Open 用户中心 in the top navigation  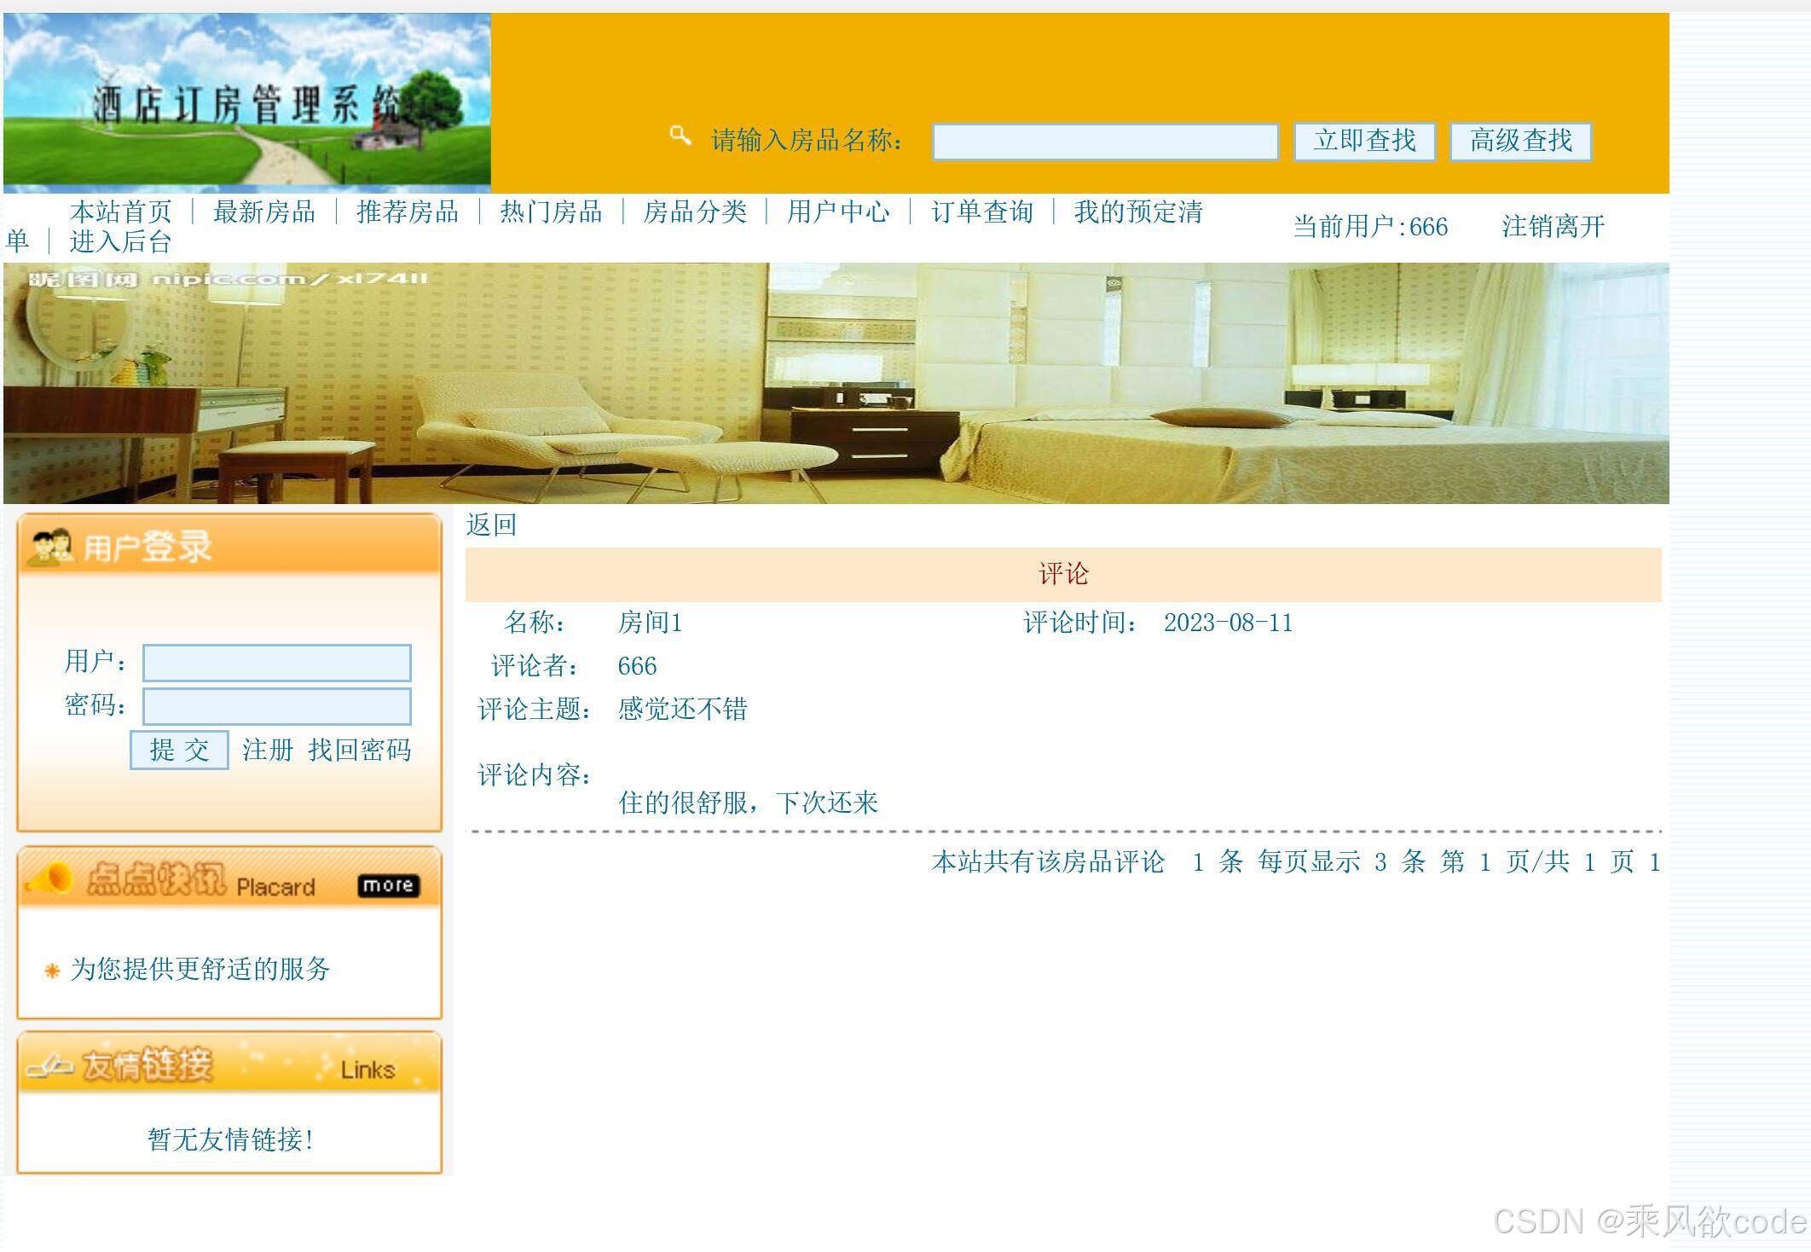point(836,212)
